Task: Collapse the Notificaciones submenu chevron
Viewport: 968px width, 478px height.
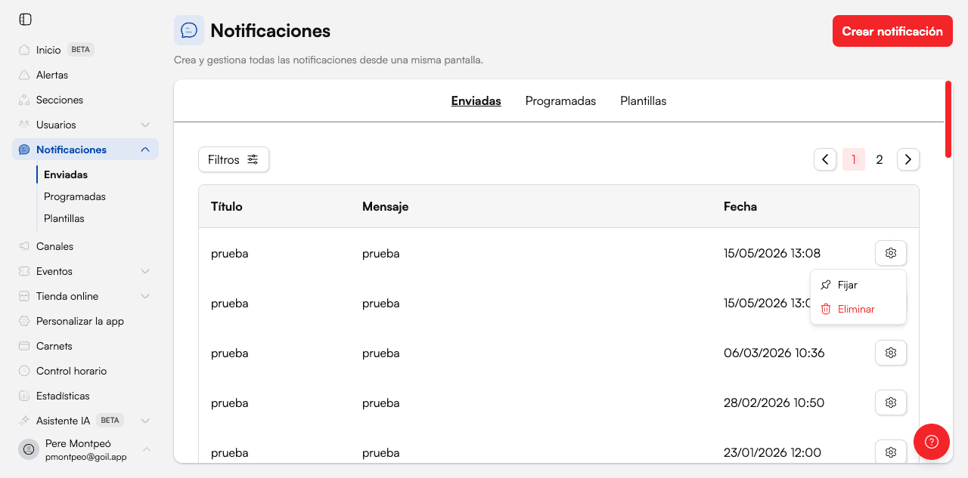Action: pyautogui.click(x=145, y=150)
